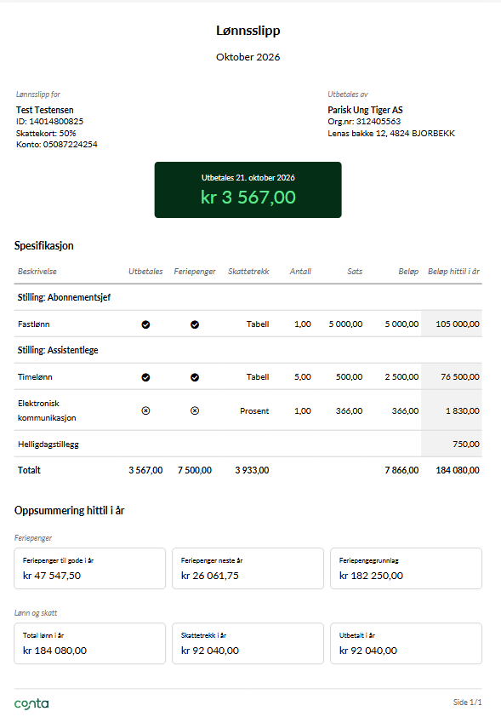The image size is (501, 717).
Task: Click the Utbetales column header
Action: coord(145,271)
